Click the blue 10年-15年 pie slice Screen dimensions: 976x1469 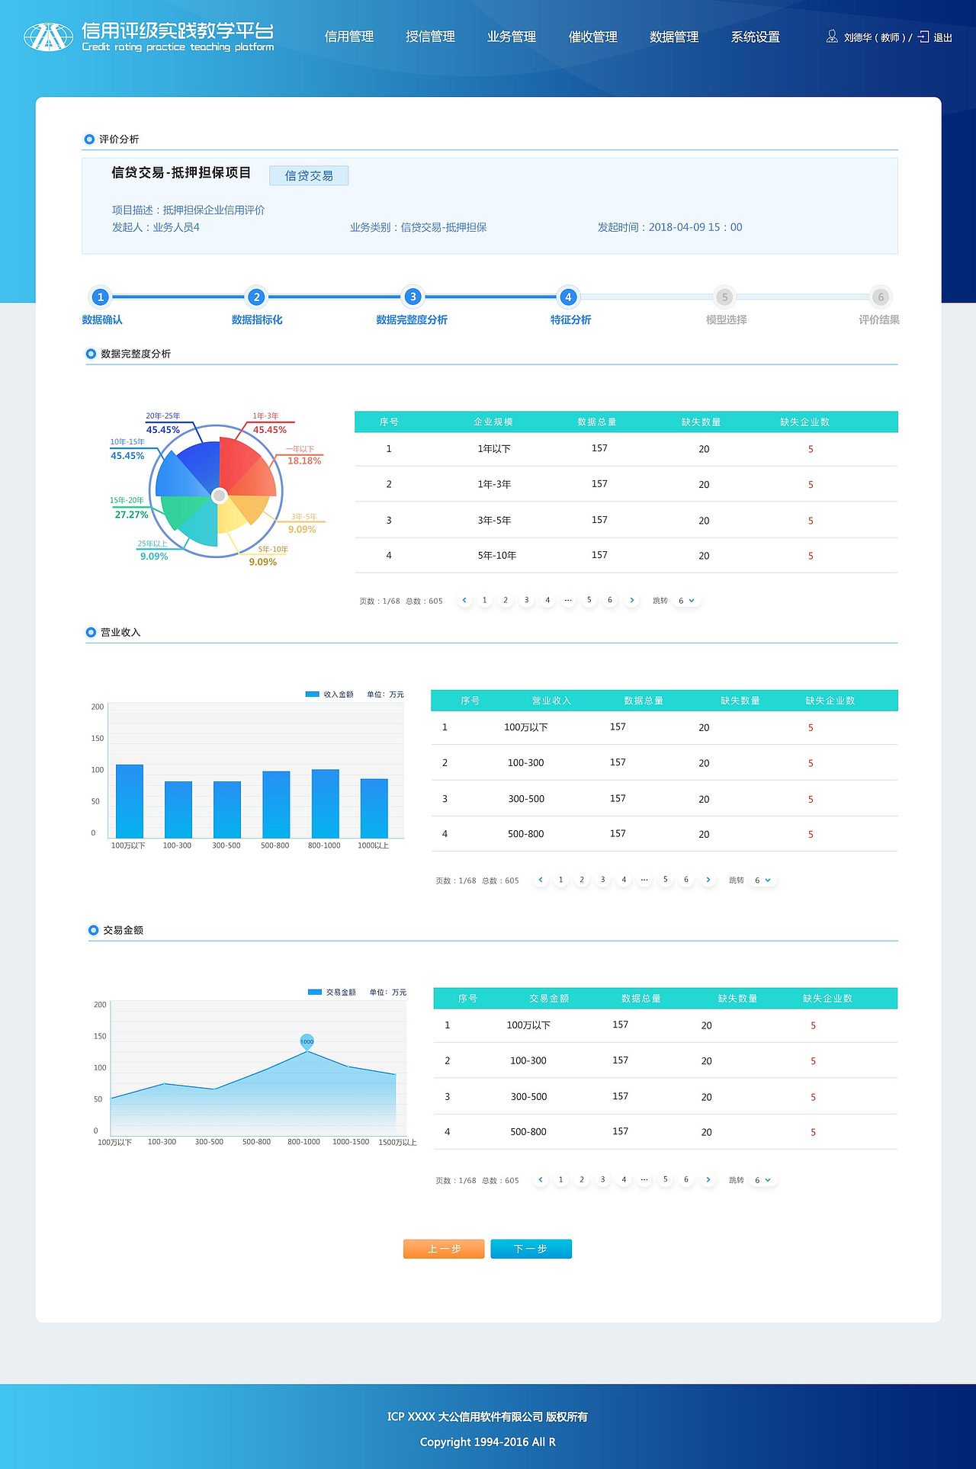[179, 479]
